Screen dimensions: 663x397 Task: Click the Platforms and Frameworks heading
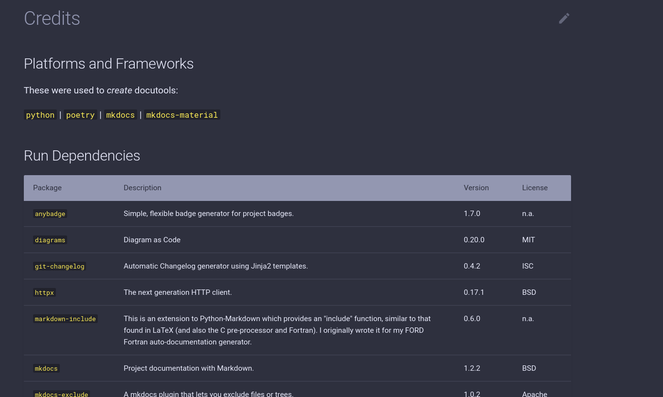click(108, 64)
